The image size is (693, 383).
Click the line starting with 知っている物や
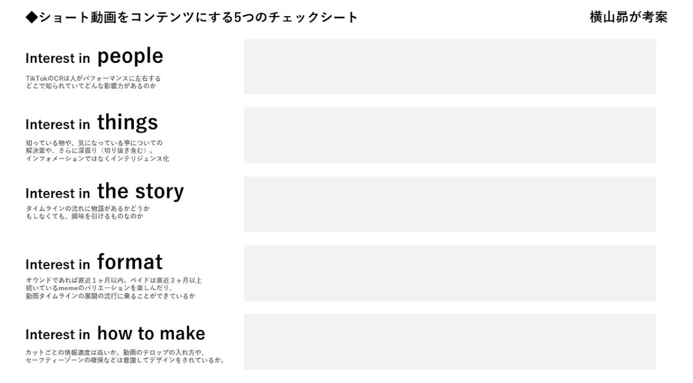pyautogui.click(x=94, y=142)
